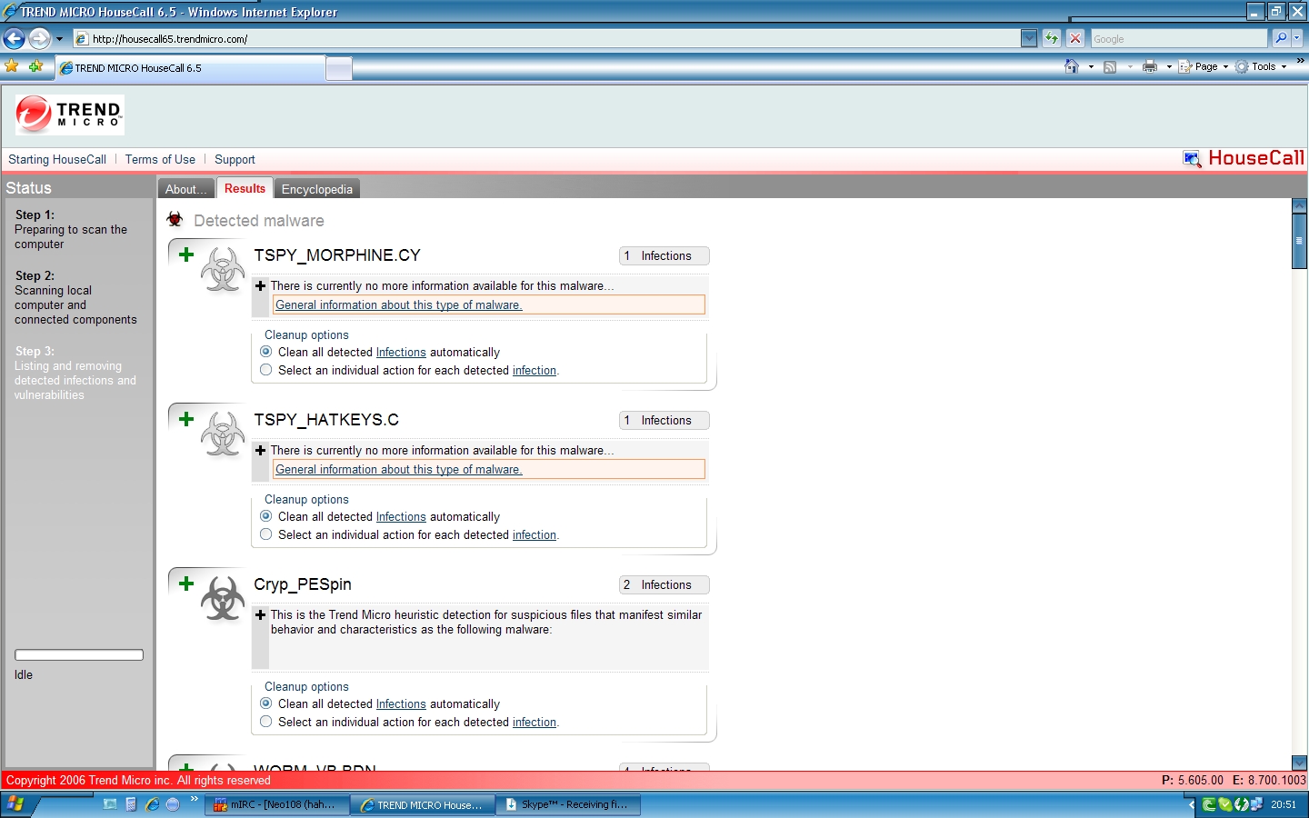Viewport: 1309px width, 818px height.
Task: Click the Home icon in the command bar
Action: click(1072, 66)
